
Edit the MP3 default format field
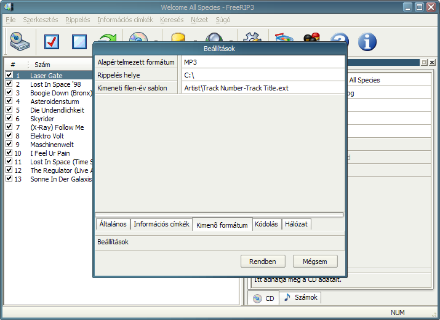(263, 62)
